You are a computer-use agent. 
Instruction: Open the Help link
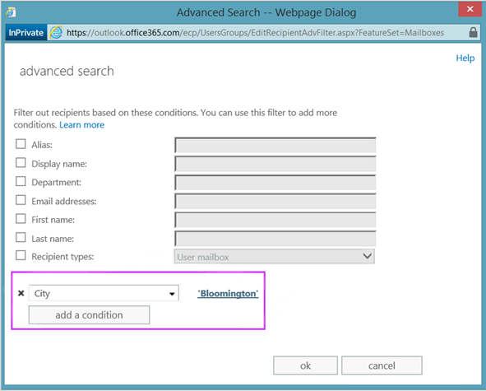click(x=465, y=58)
